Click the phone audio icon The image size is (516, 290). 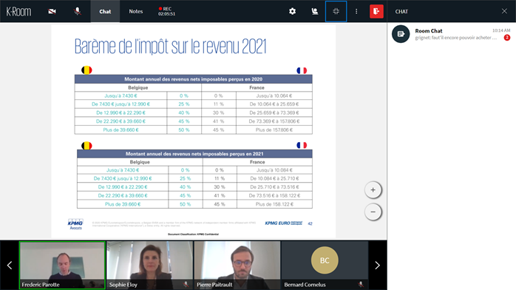click(315, 12)
